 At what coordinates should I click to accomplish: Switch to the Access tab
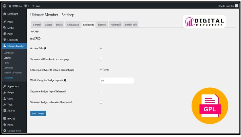coord(48,25)
